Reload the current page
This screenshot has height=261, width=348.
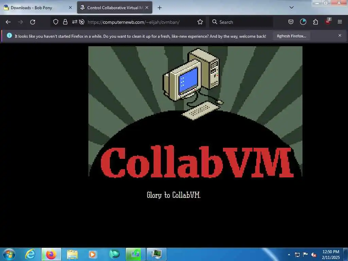point(33,22)
